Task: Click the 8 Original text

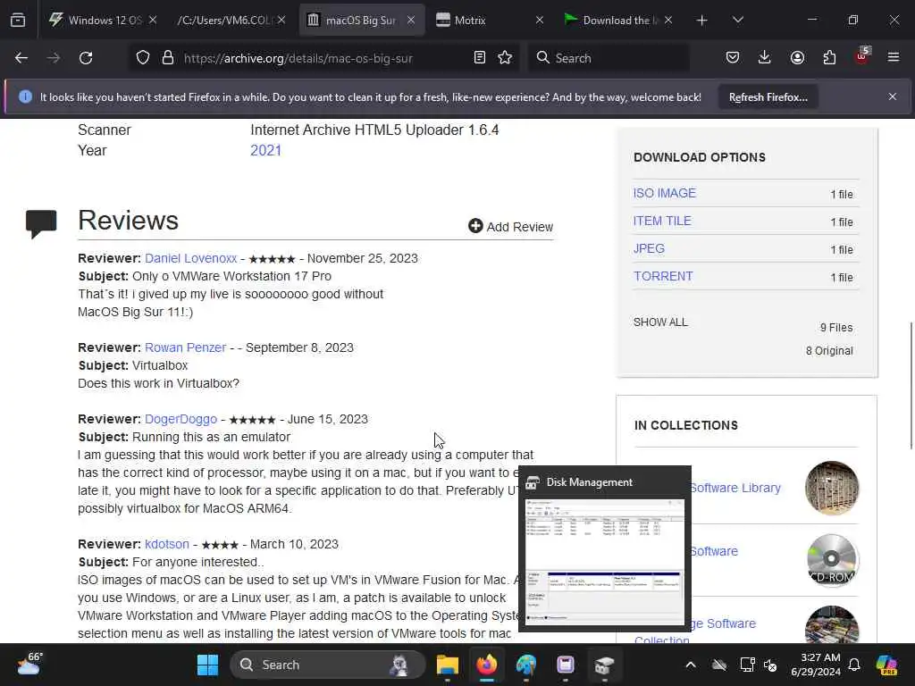Action: coord(829,350)
